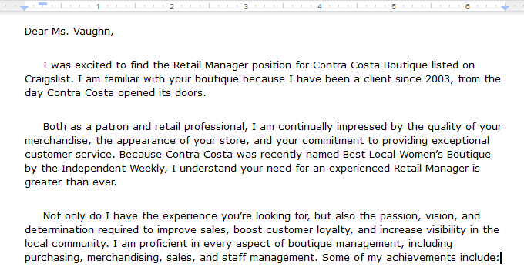Click the word 'merchandise,' in the second paragraph
The image size is (524, 277).
click(56, 141)
